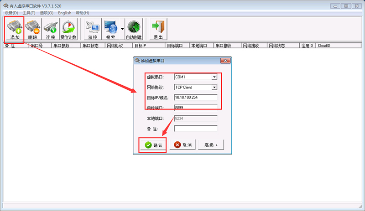Screen dimensions: 365x211
Task: Switch language via the English menu
Action: [64, 13]
